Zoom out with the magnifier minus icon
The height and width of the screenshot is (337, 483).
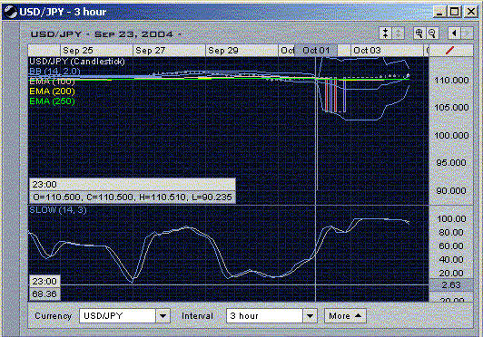click(x=432, y=34)
